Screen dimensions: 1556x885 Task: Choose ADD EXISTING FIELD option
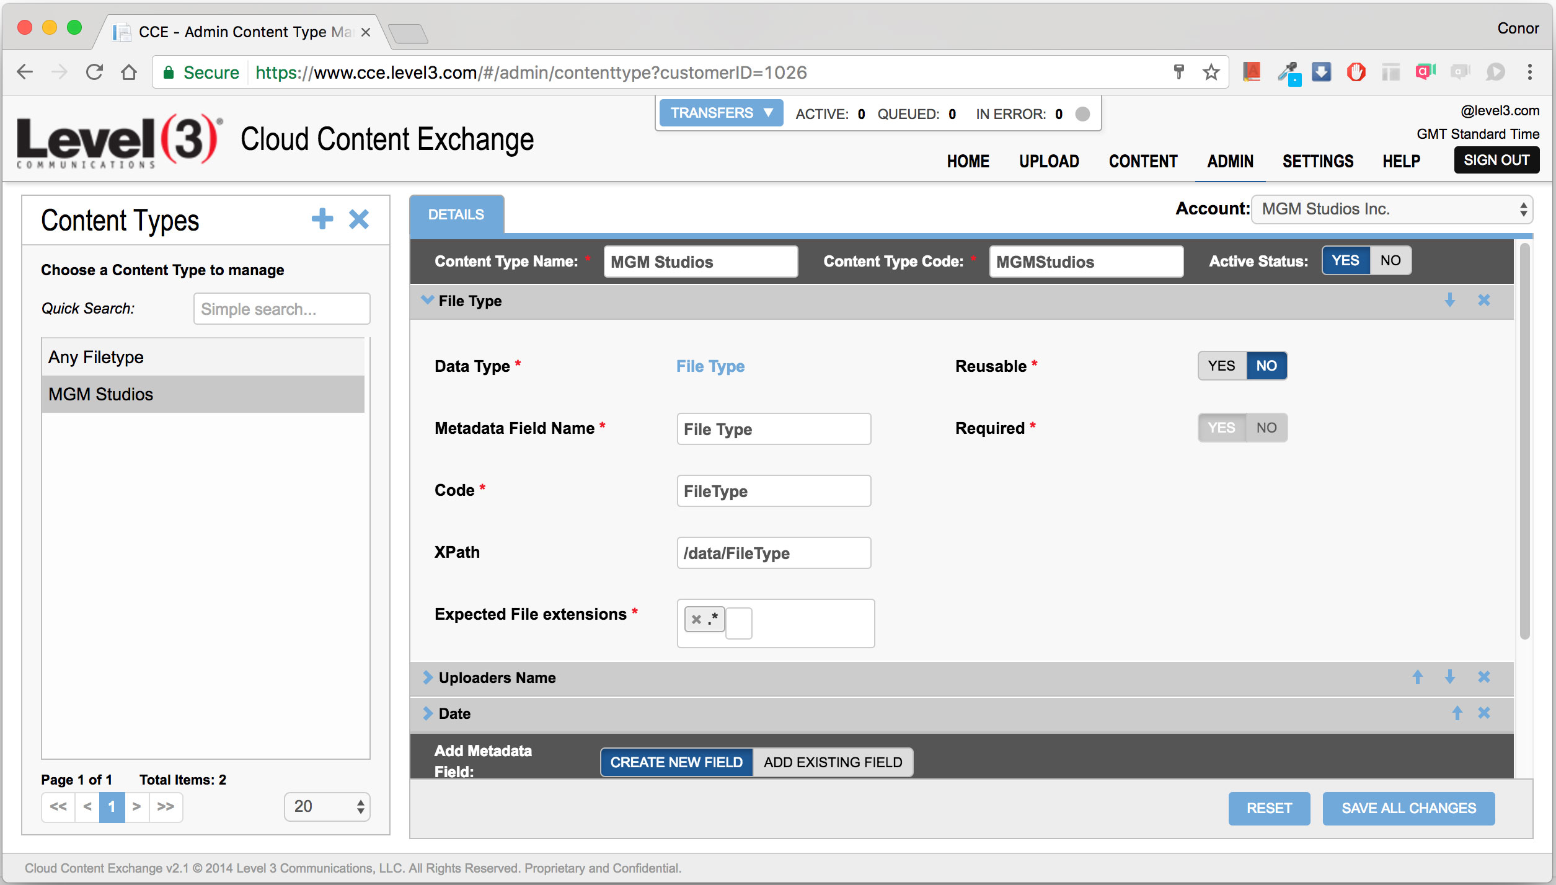click(x=833, y=762)
